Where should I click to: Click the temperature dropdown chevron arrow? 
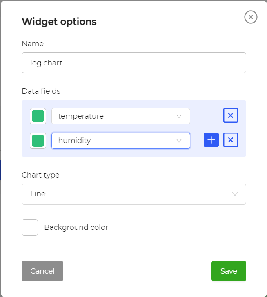click(179, 116)
